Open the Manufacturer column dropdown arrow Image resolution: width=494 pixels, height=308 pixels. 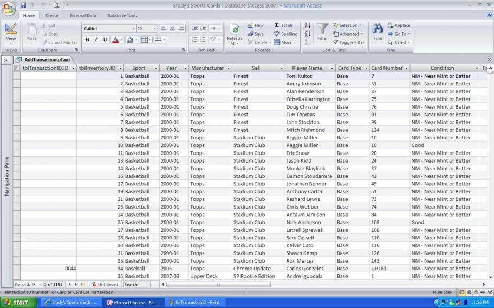pyautogui.click(x=229, y=68)
